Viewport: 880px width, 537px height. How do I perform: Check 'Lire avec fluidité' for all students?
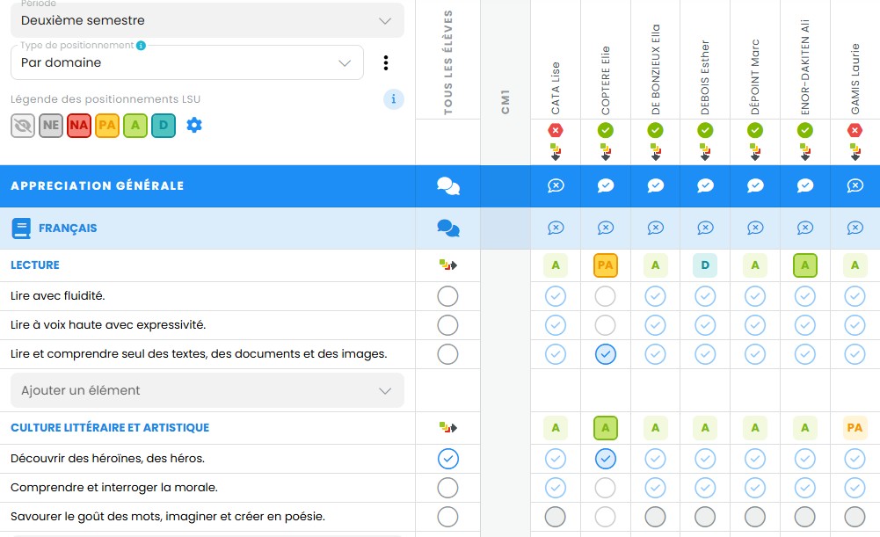click(x=447, y=296)
